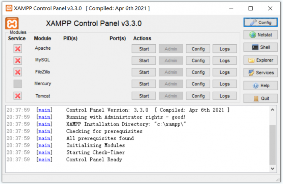
Task: Click the Admin button for Mercury
Action: pos(171,84)
